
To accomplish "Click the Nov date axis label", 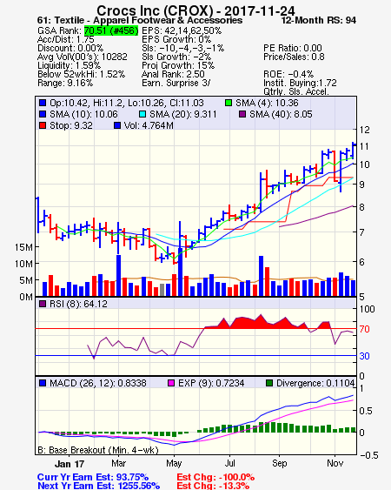I will click(x=335, y=463).
